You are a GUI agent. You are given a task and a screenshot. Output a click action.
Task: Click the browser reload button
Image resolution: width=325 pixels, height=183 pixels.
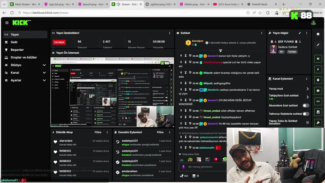click(12, 13)
